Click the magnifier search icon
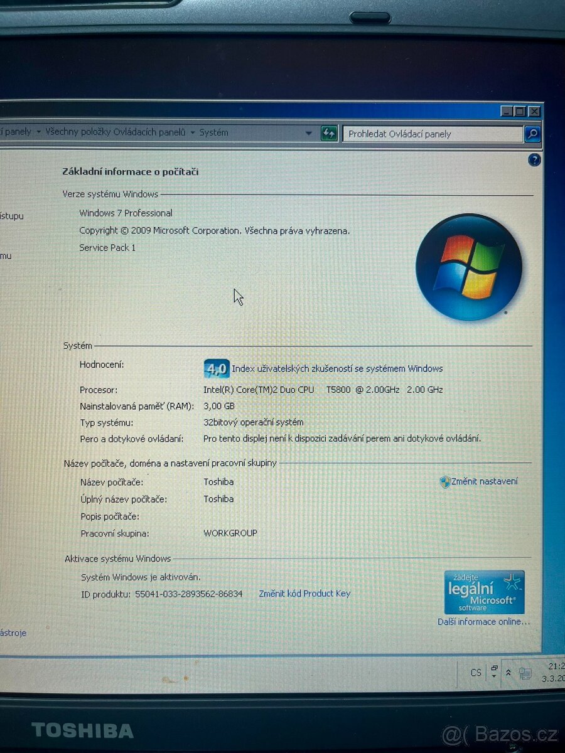565x753 pixels. click(x=532, y=134)
